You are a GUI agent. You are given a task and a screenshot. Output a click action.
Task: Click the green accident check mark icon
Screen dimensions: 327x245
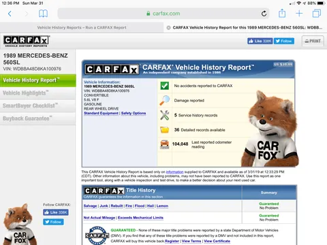pyautogui.click(x=164, y=86)
